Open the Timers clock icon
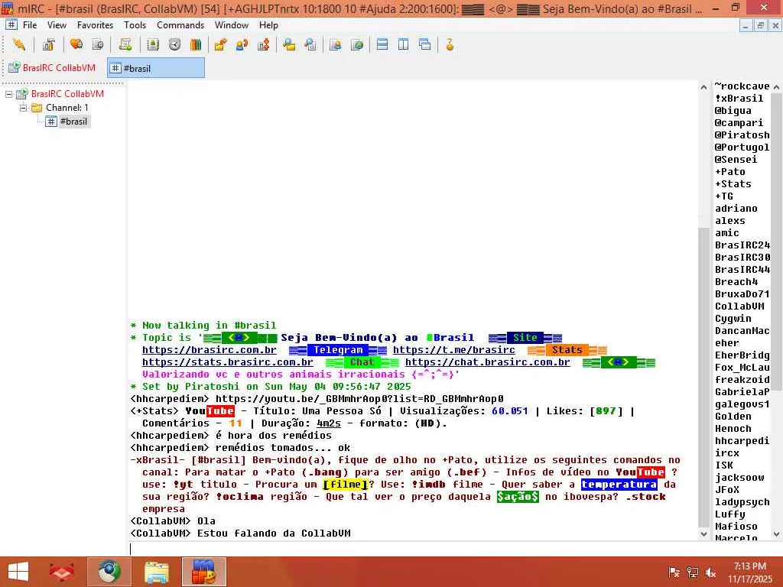 pyautogui.click(x=174, y=44)
